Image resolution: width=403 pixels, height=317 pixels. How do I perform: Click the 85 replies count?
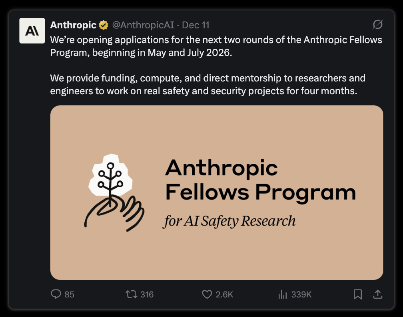click(69, 294)
